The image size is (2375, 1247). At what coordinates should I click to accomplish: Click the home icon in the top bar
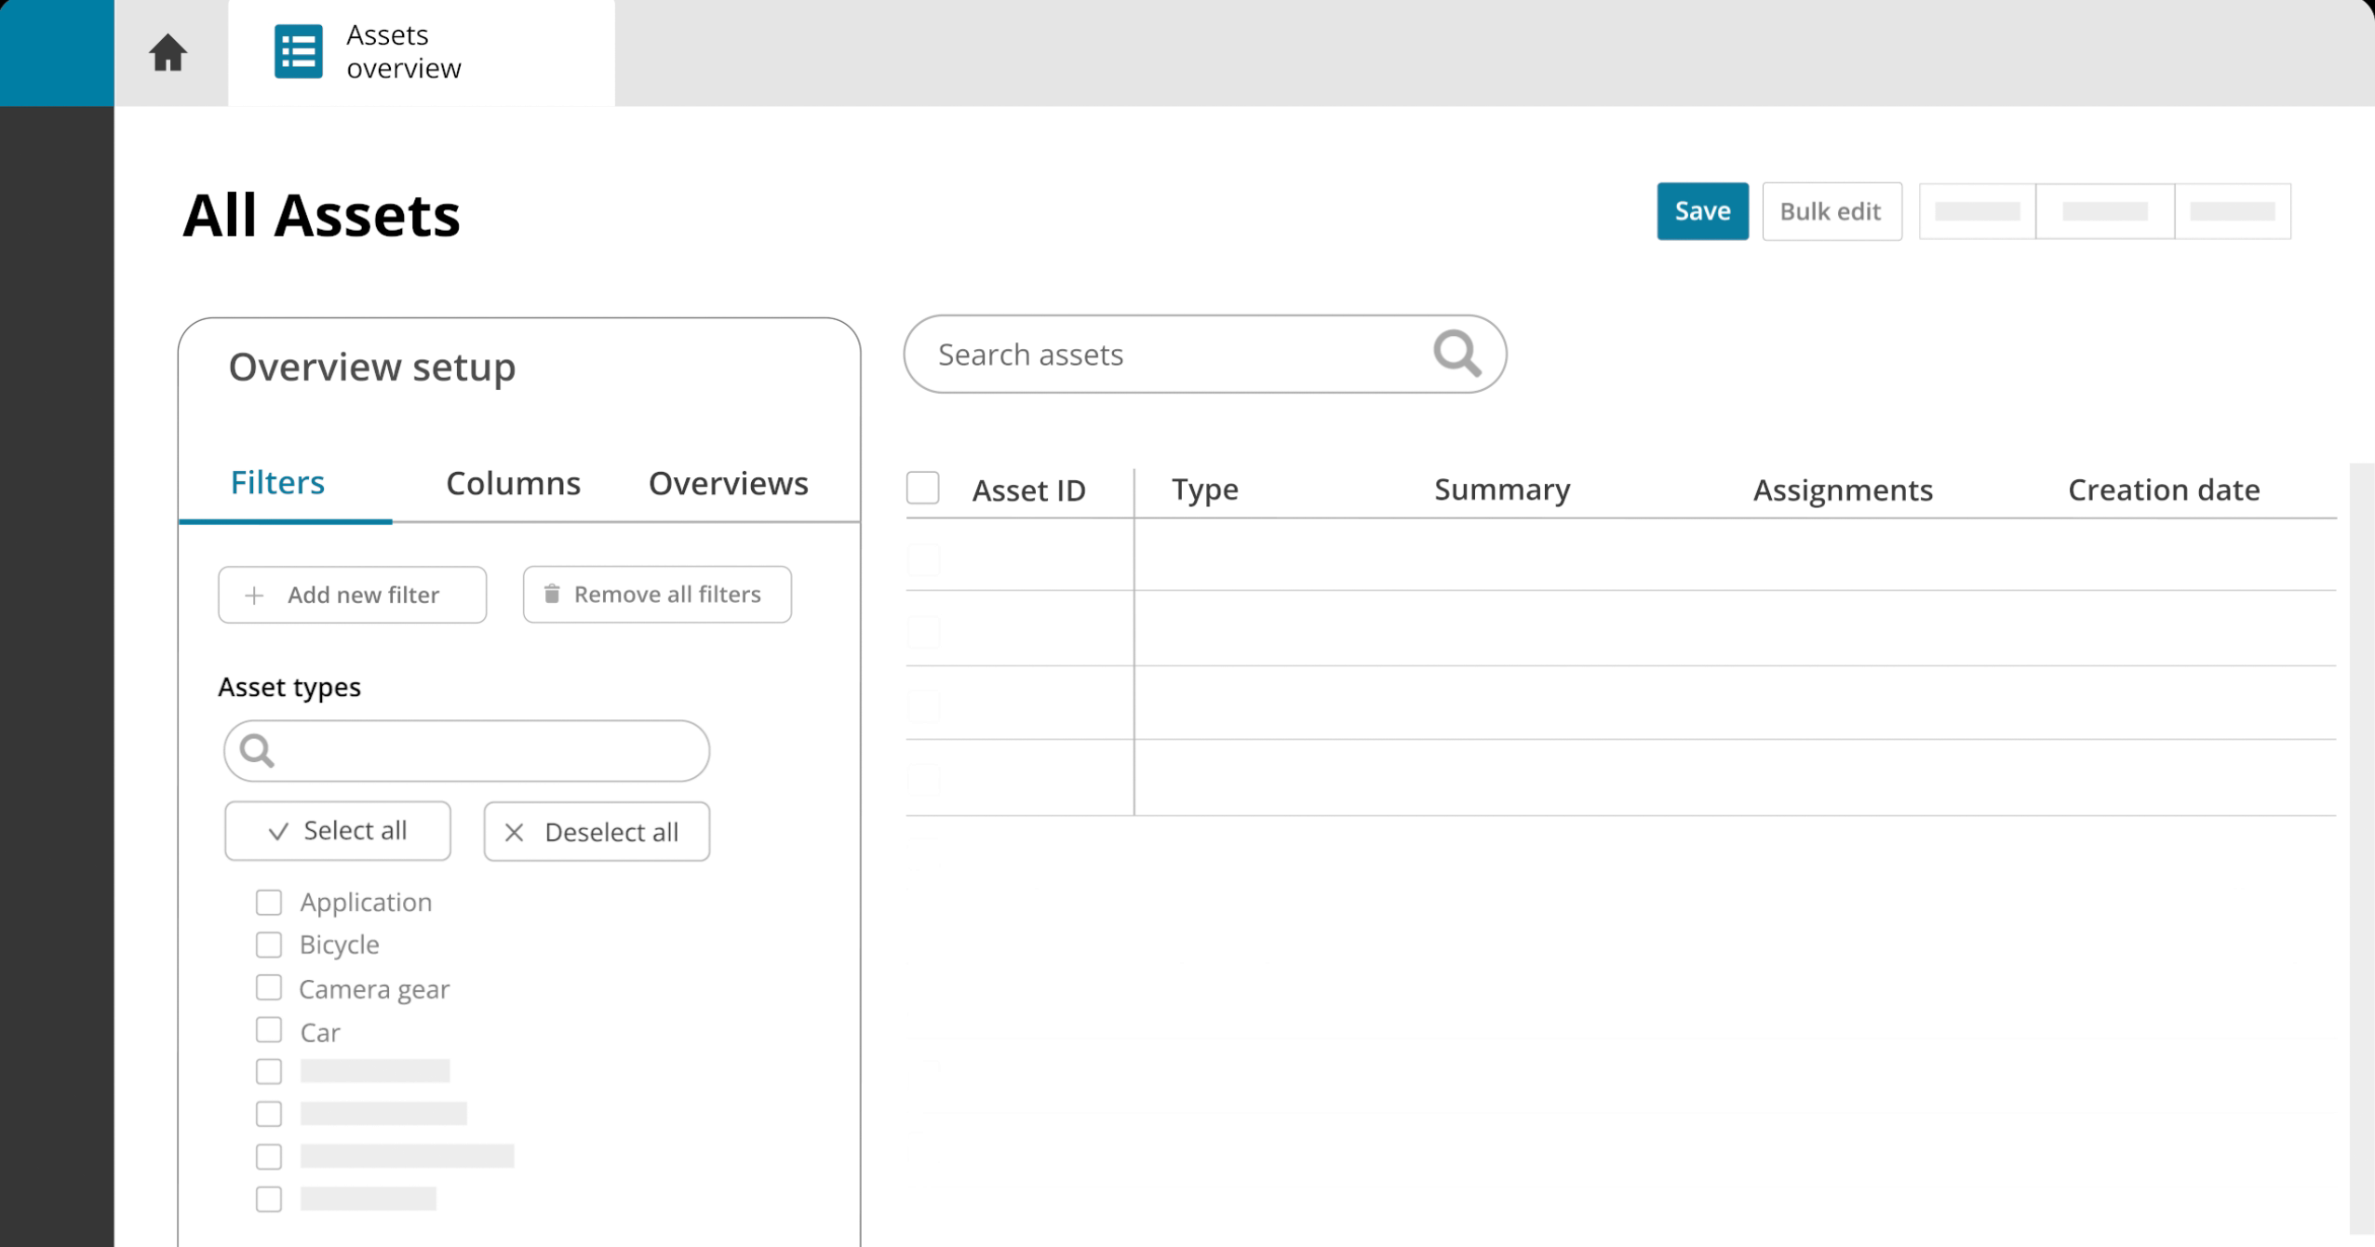169,53
